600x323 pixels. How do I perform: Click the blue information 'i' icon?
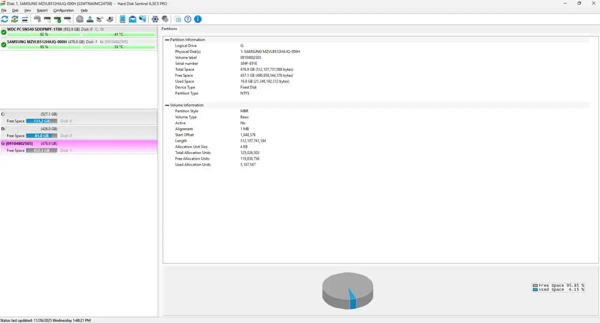coord(198,19)
